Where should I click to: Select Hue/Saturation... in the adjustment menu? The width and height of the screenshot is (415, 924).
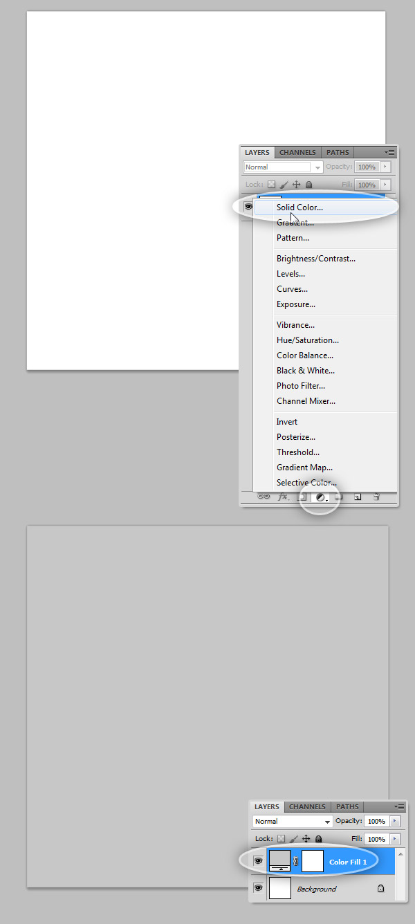308,340
